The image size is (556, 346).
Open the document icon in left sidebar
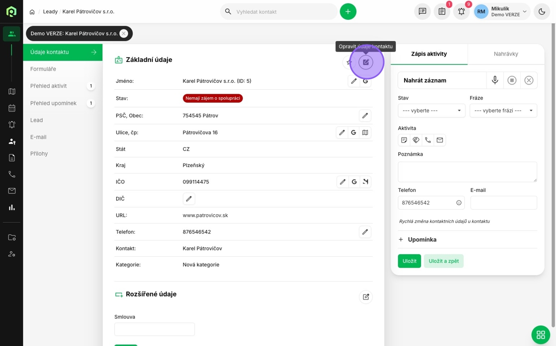pyautogui.click(x=12, y=158)
